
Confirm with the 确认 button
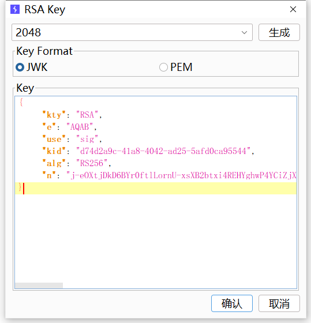pos(231,303)
